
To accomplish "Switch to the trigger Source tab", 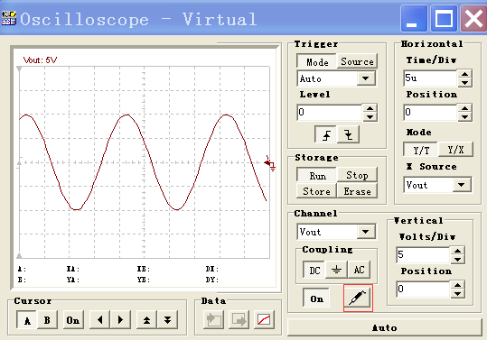I will (x=357, y=61).
